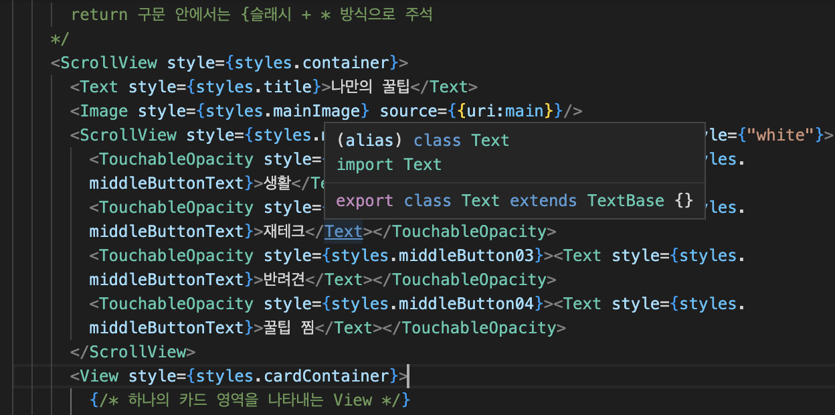Click 'cardContainer' in the View style
Viewport: 835px width, 415px height.
coord(327,376)
